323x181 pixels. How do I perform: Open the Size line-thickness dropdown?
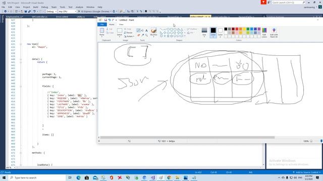204,32
